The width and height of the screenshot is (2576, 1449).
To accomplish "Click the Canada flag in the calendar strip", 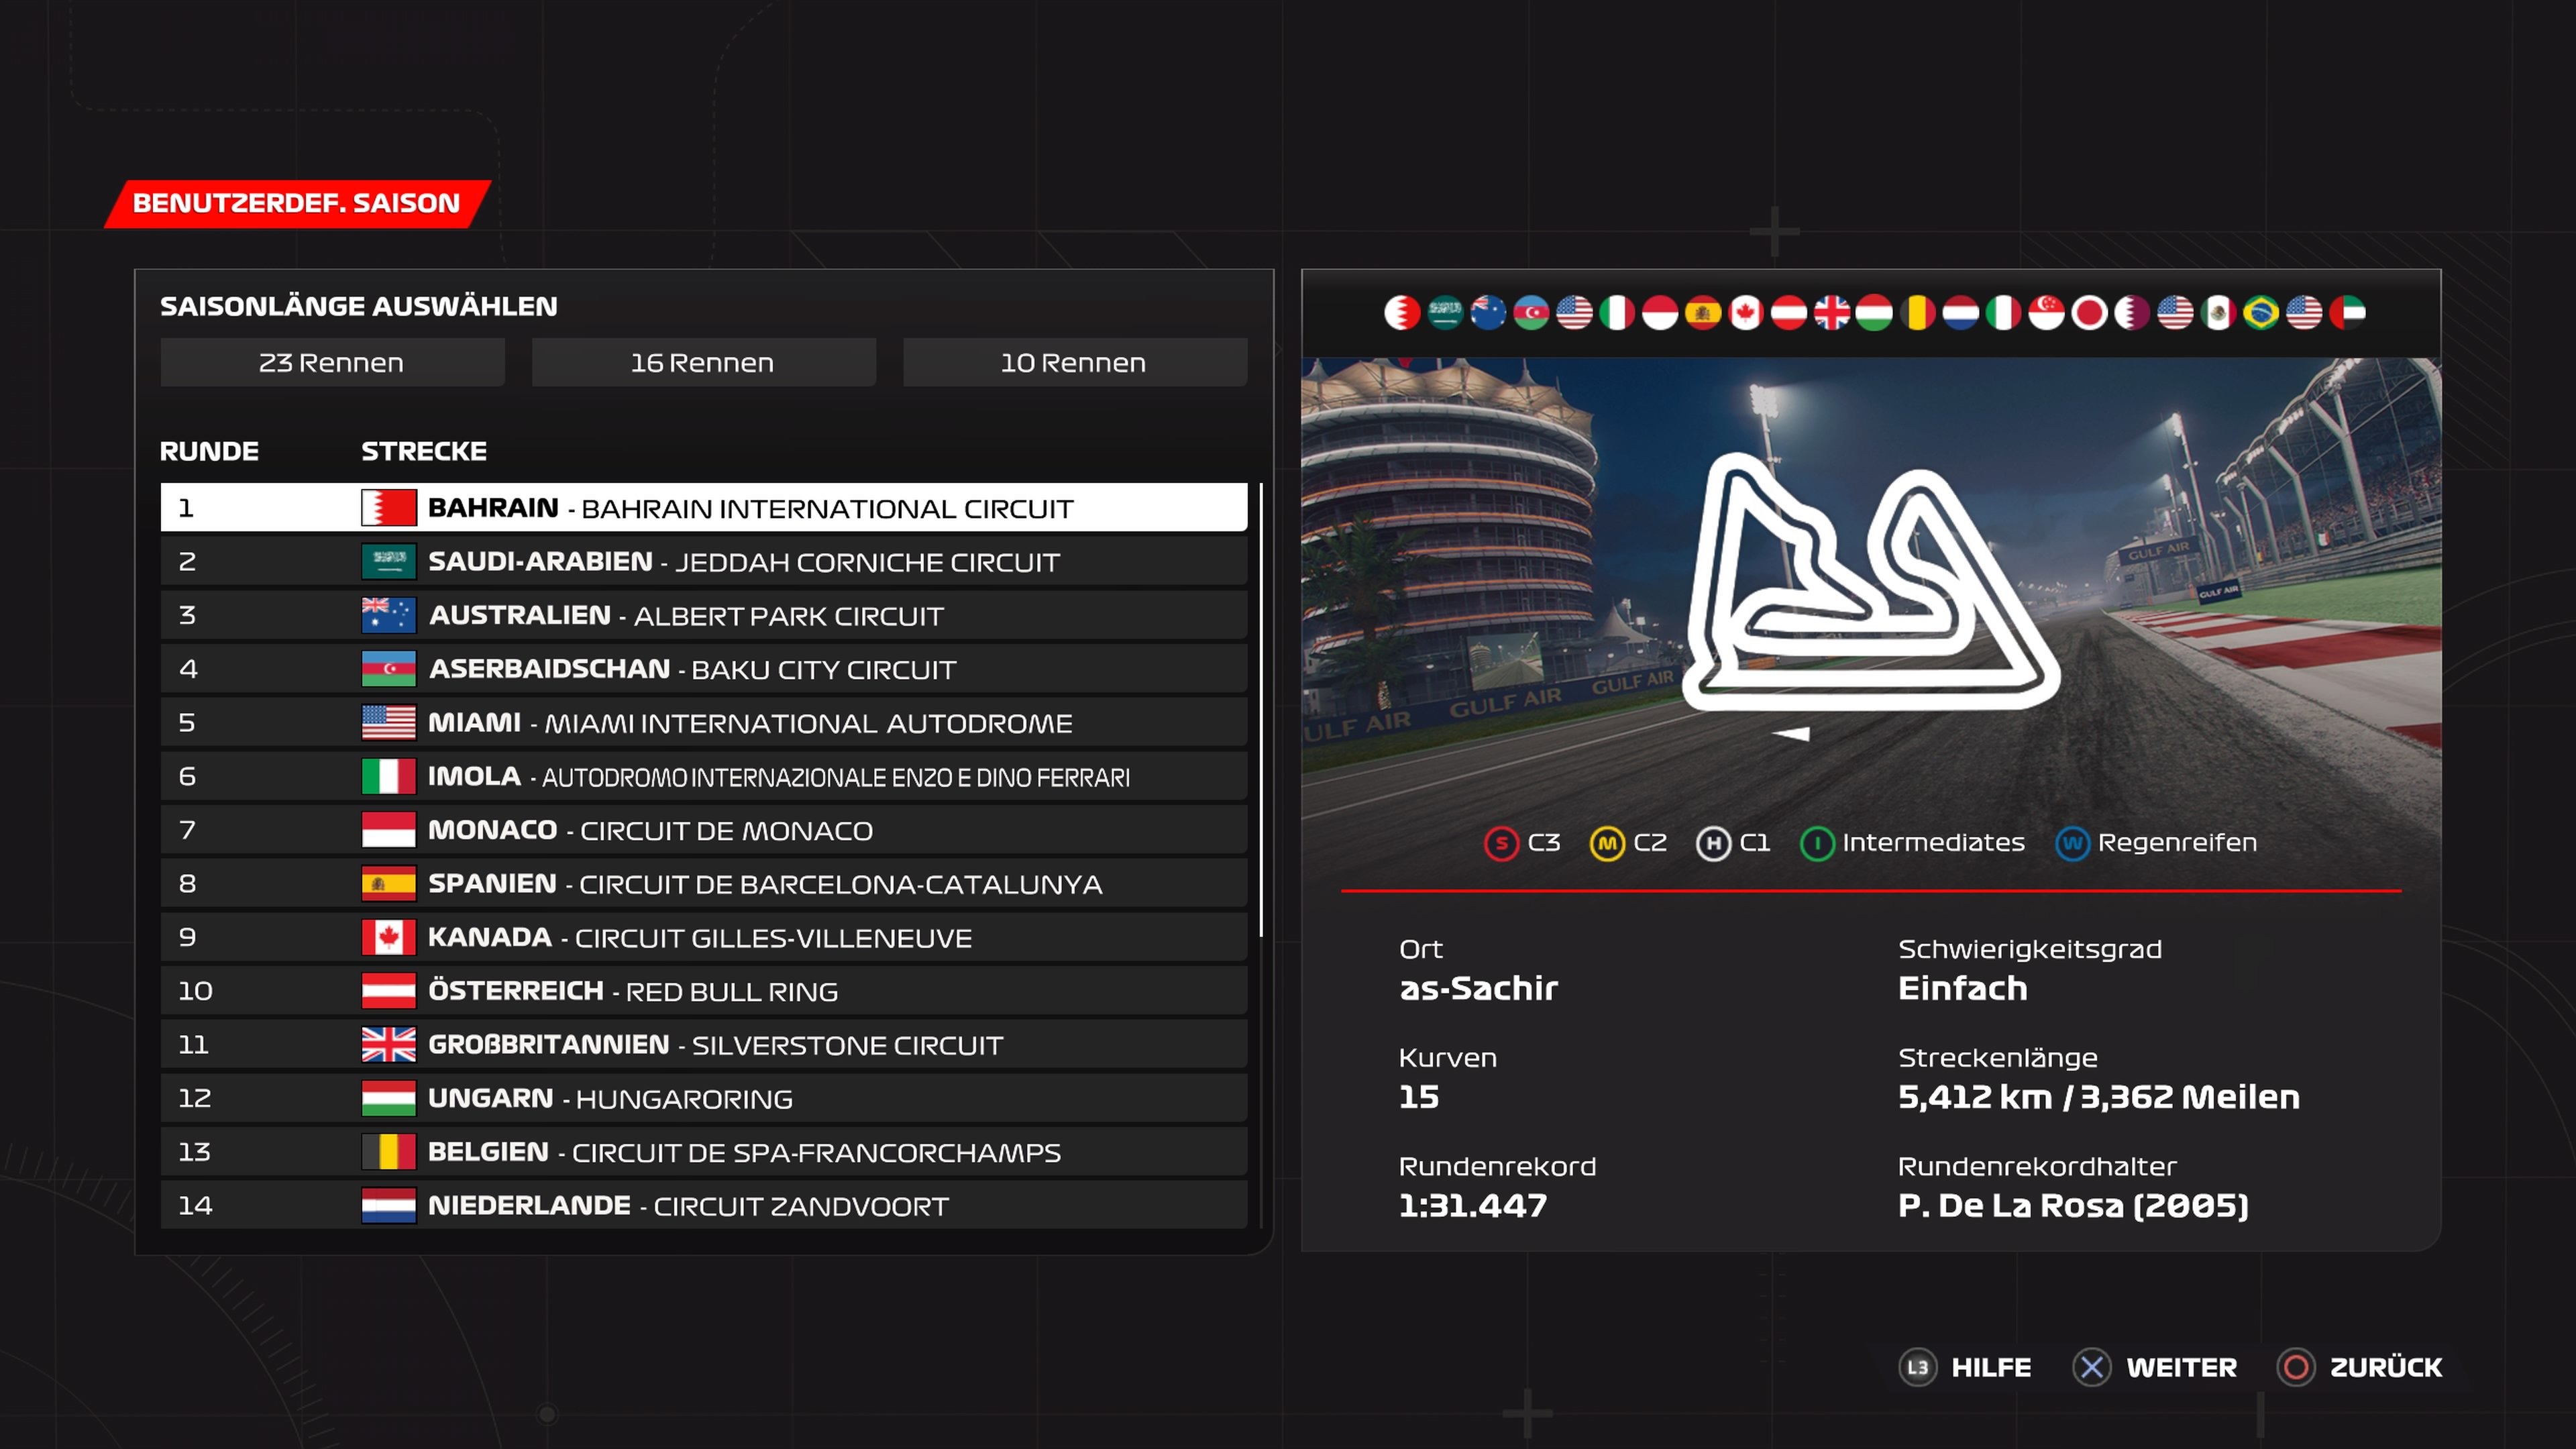I will tap(1746, 313).
